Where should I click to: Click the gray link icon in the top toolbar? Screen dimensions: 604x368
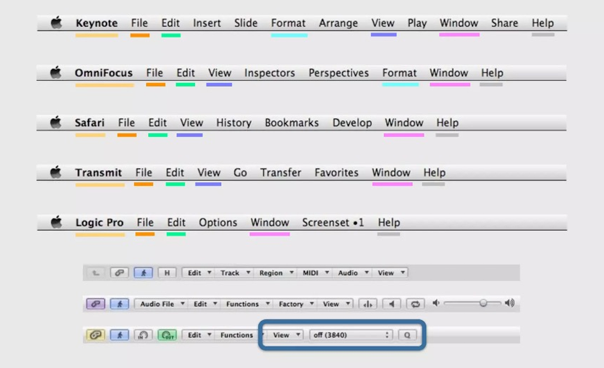pos(119,273)
